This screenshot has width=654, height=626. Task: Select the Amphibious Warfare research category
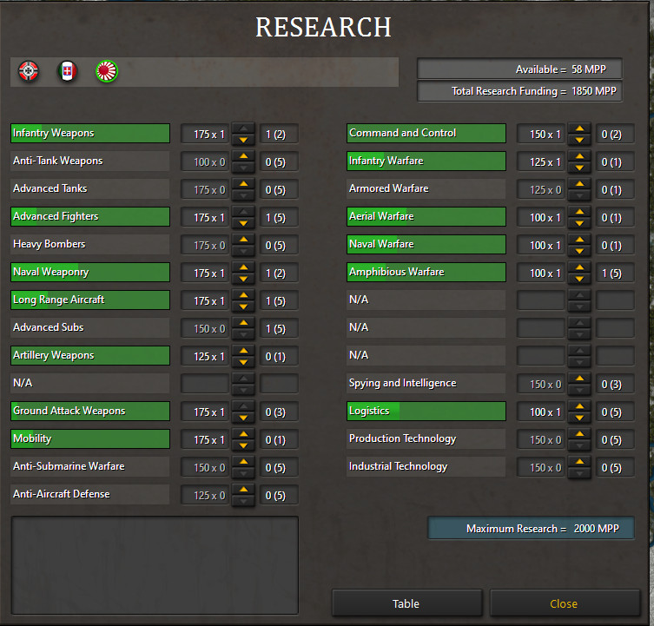[426, 272]
